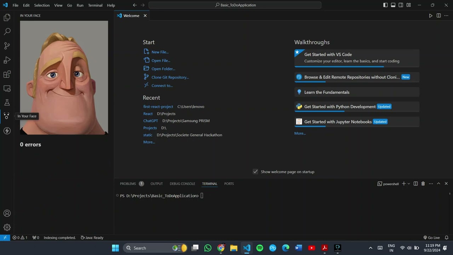Open the Terminal menu

(95, 5)
